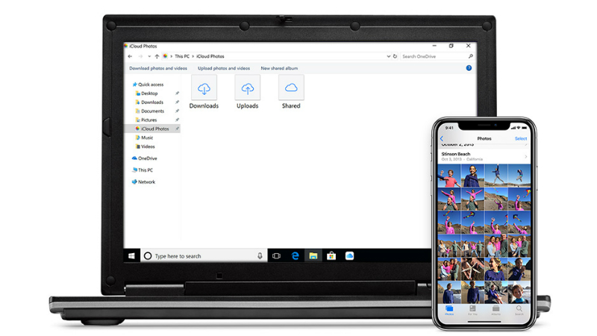The image size is (597, 336).
Task: Refresh the folder view
Action: [x=396, y=57]
